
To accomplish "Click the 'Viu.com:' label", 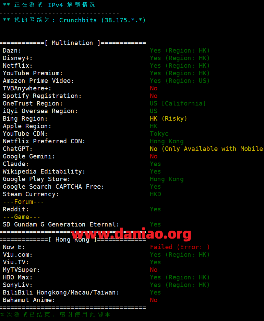I will [17, 255].
